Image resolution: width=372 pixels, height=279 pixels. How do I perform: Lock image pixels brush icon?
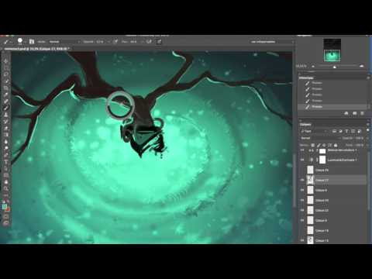[319, 145]
